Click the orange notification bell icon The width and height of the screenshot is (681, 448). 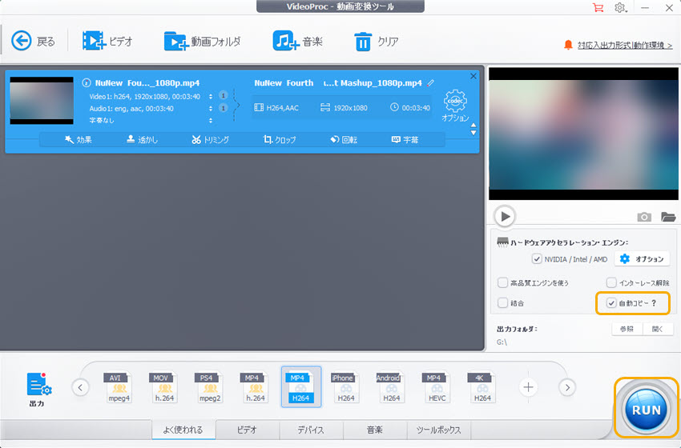(568, 45)
